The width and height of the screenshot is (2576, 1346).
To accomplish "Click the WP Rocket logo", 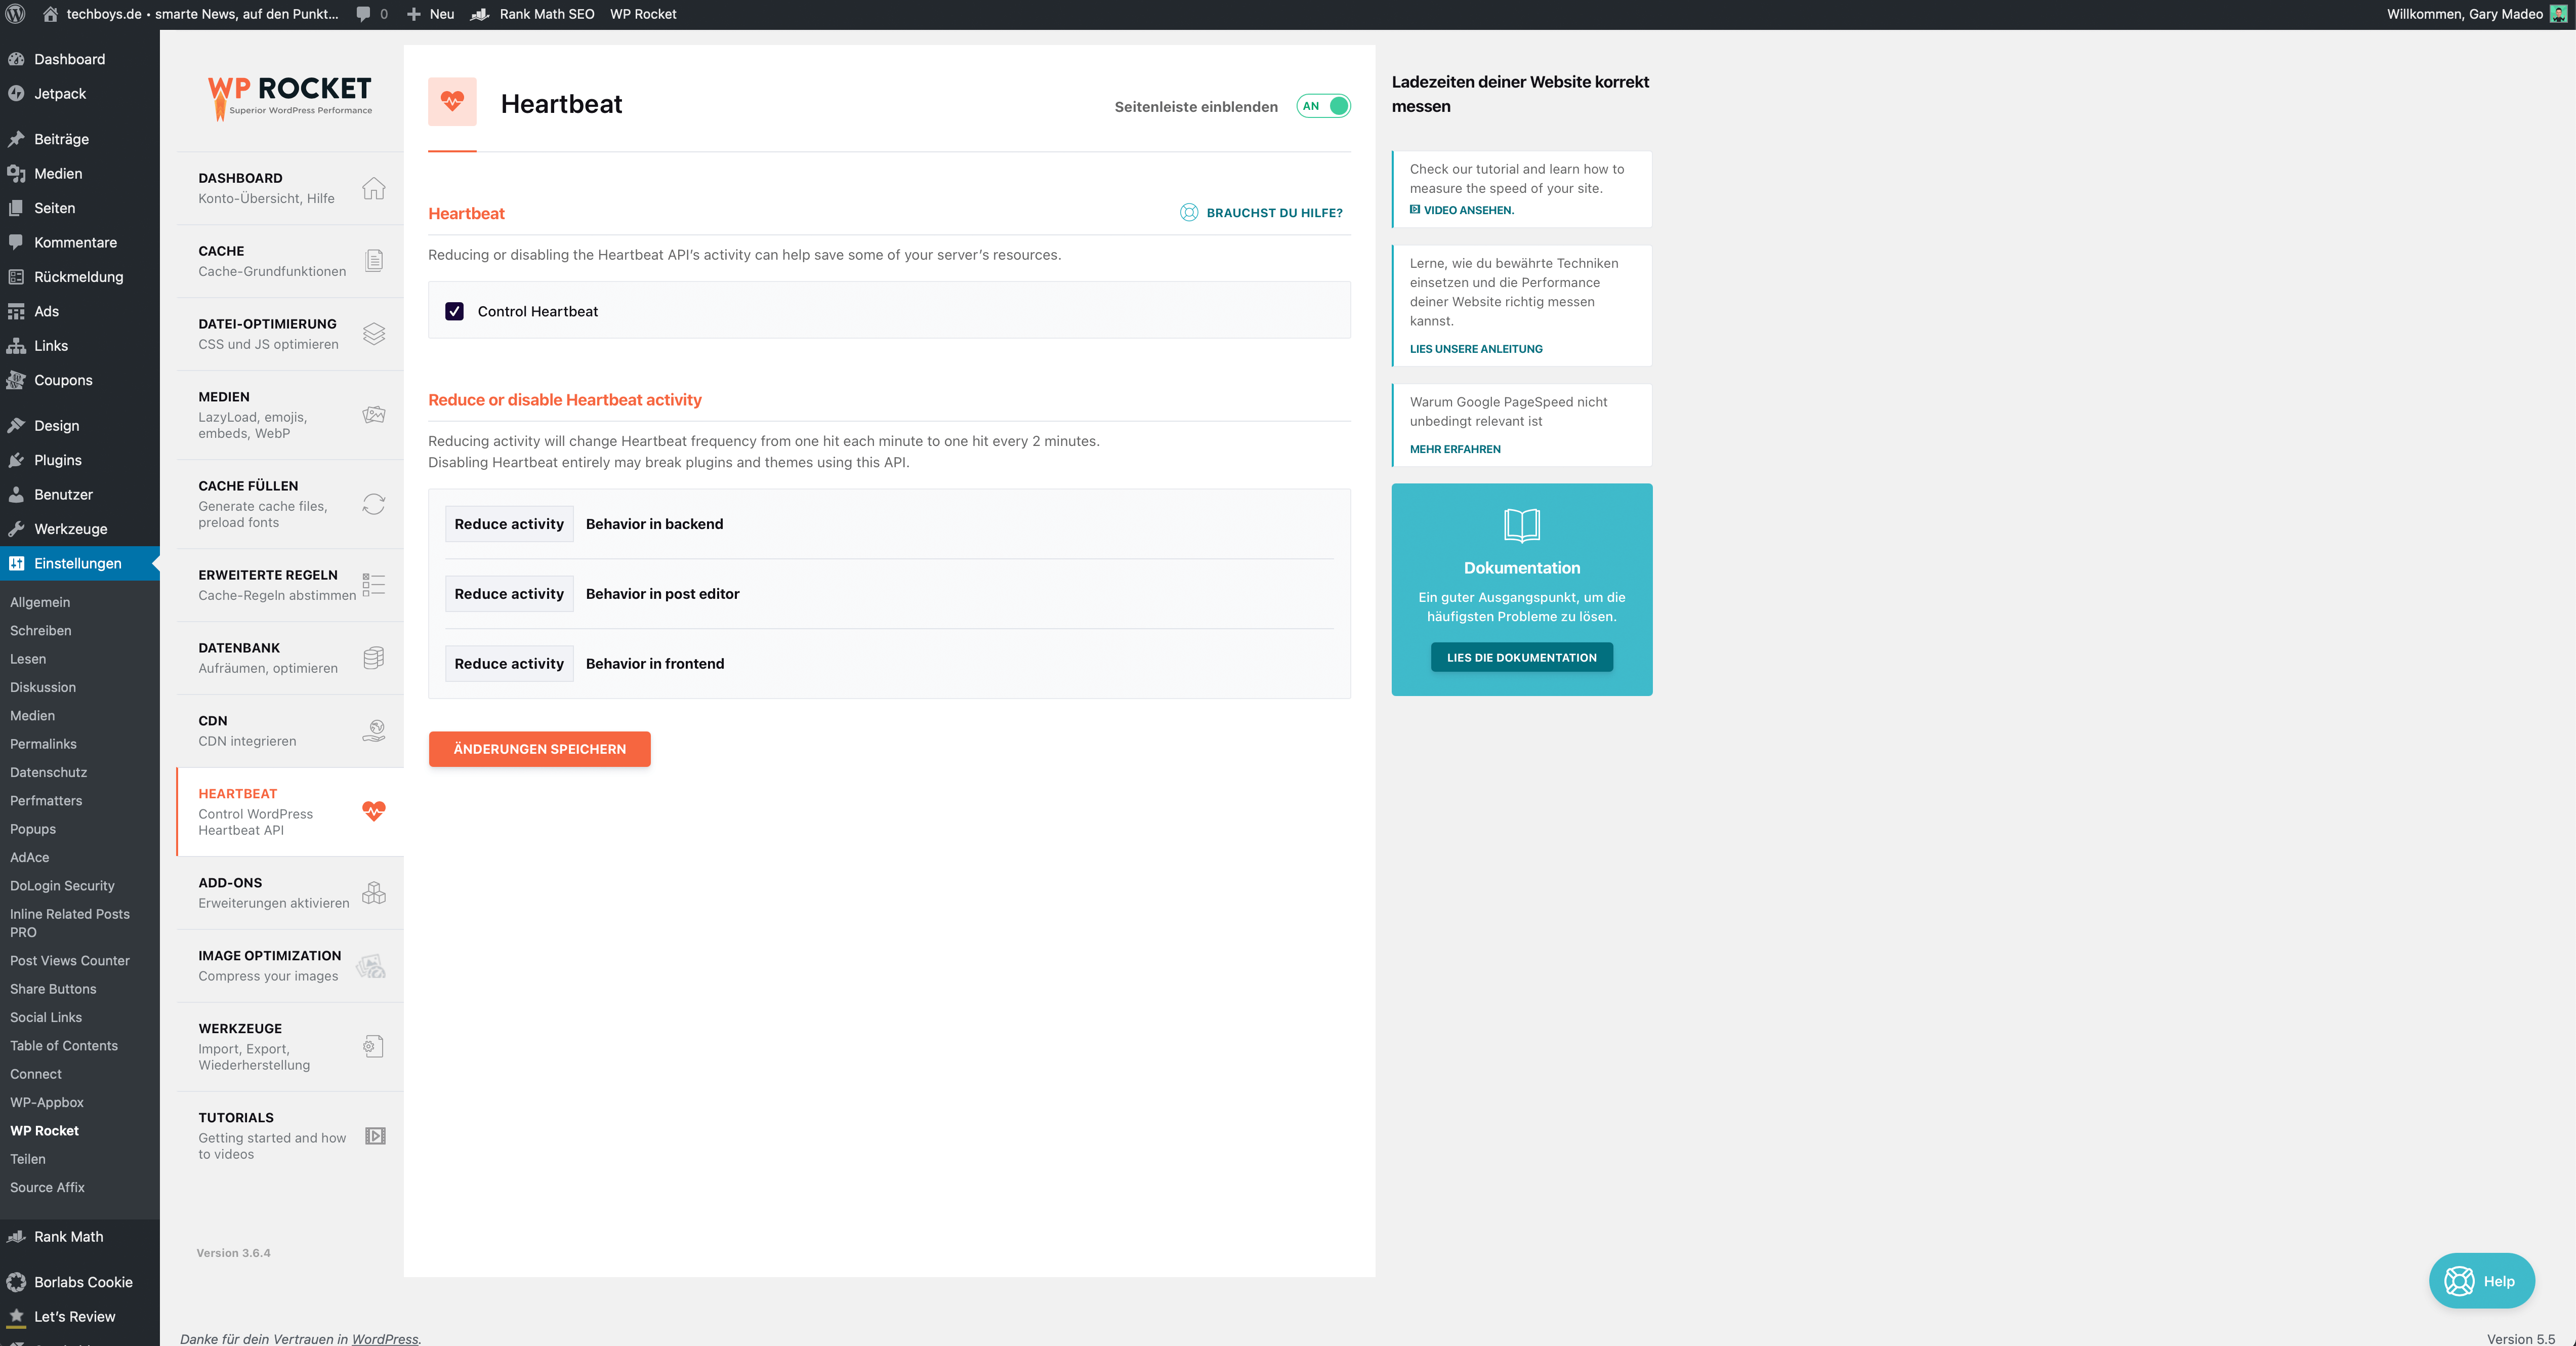I will pyautogui.click(x=290, y=98).
